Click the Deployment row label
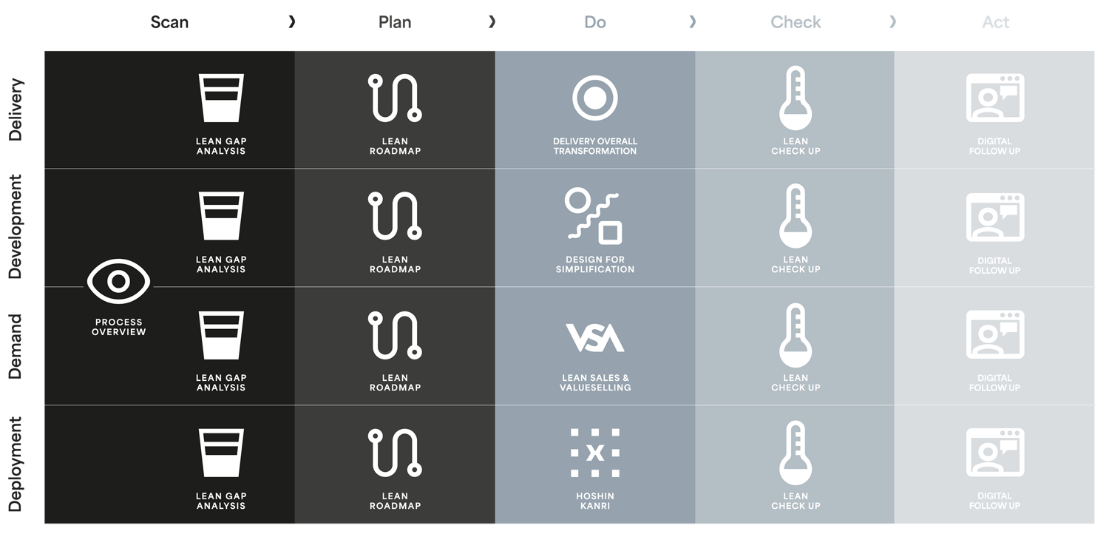The width and height of the screenshot is (1109, 534). point(16,464)
